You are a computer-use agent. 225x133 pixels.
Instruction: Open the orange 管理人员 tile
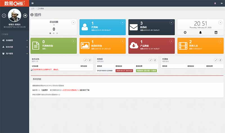(200, 46)
